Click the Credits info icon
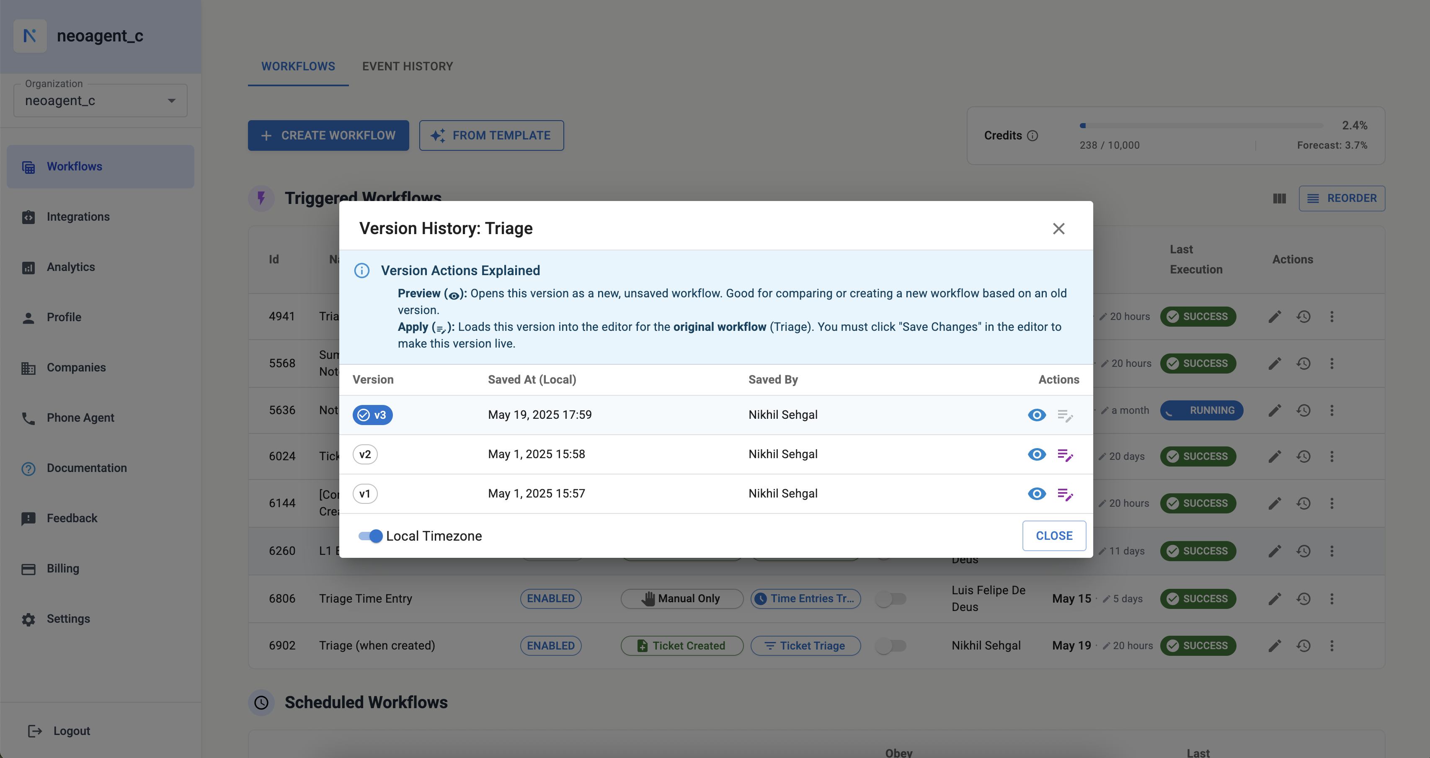 tap(1032, 136)
